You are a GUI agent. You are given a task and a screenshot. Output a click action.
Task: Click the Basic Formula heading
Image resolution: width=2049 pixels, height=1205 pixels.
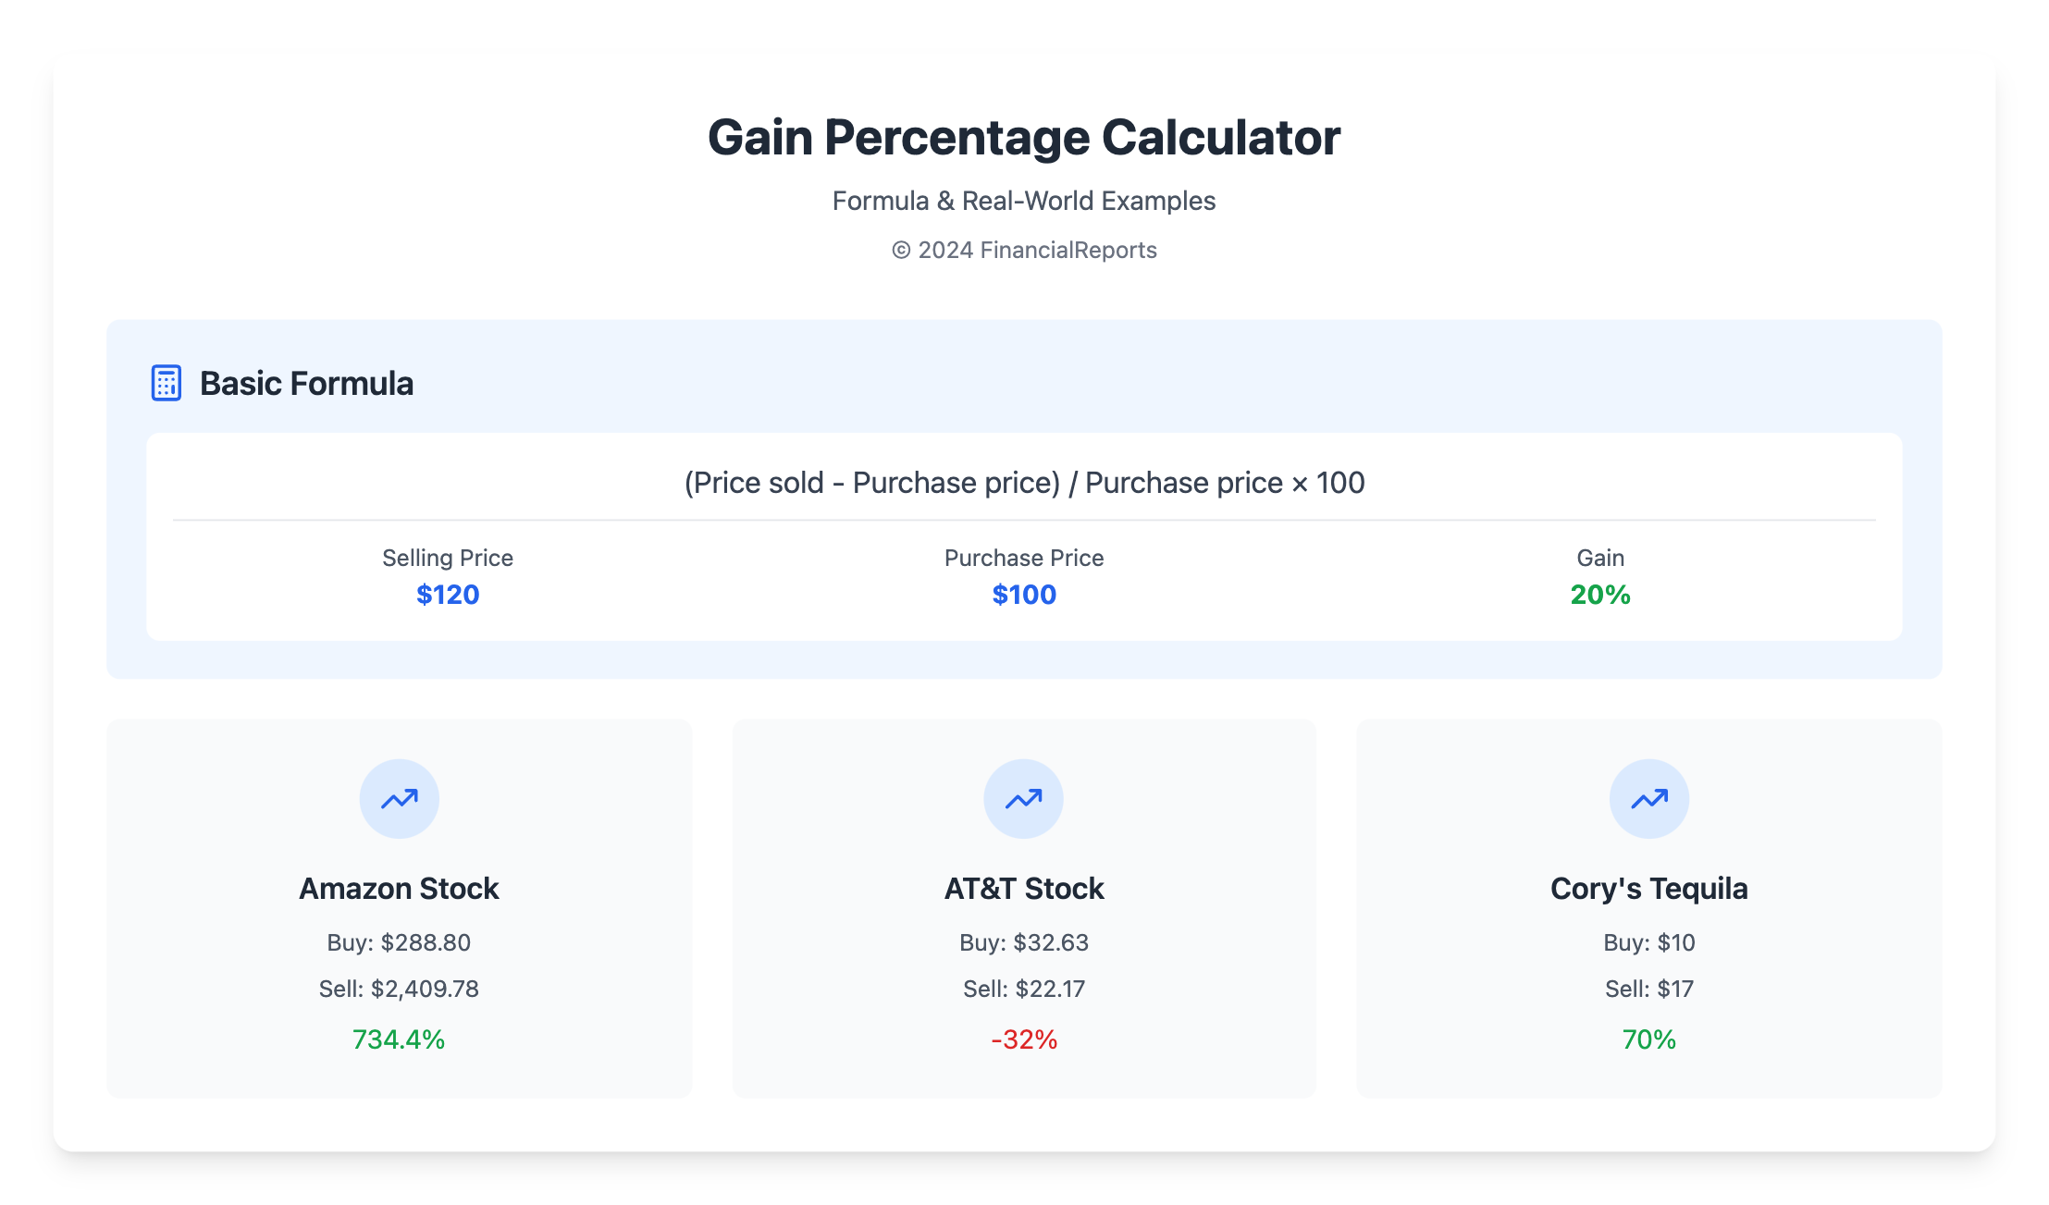click(x=306, y=384)
